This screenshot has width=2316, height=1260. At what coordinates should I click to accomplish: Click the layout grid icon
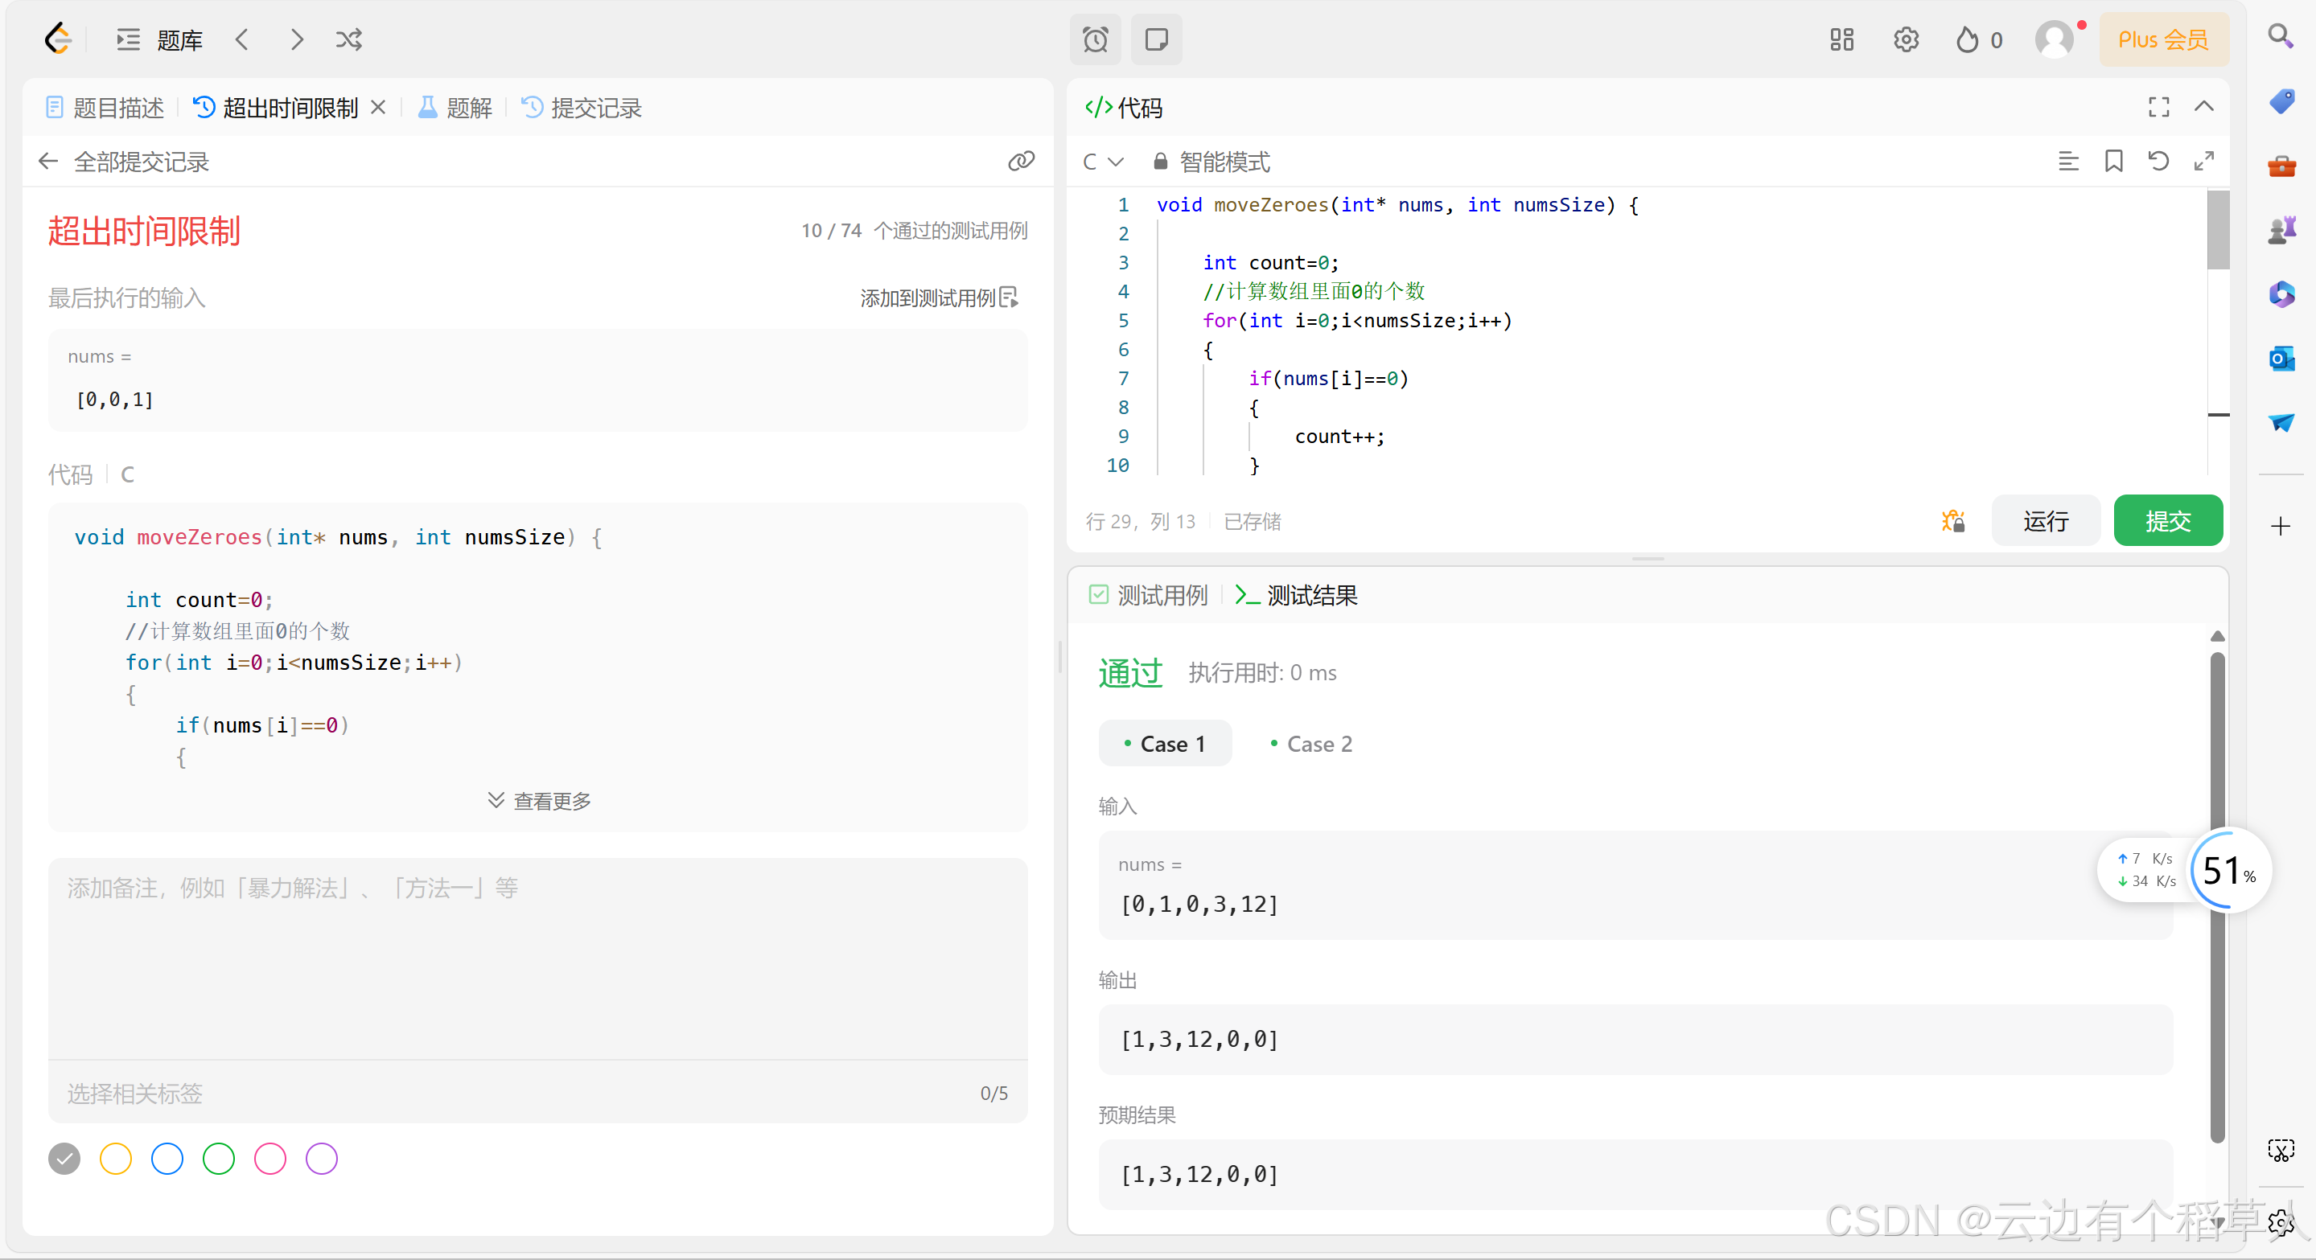point(1841,39)
